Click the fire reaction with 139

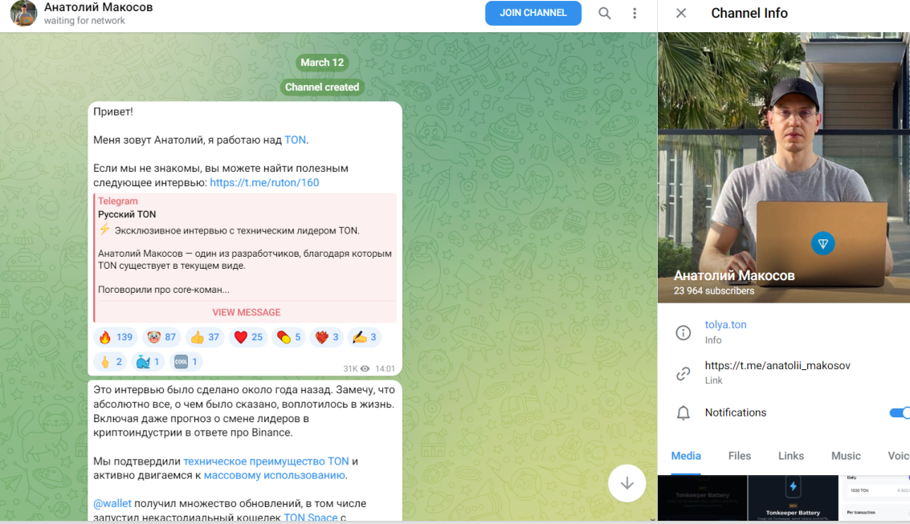pos(116,337)
